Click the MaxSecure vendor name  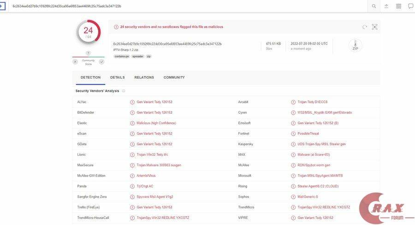(x=85, y=165)
